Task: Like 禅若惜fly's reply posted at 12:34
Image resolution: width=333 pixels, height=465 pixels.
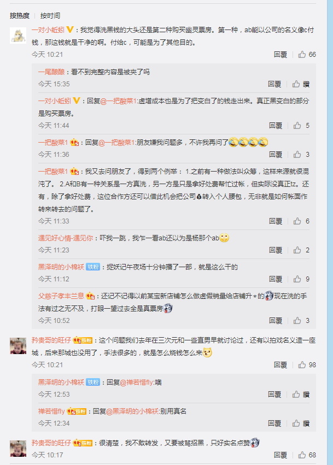Action: pos(301,423)
